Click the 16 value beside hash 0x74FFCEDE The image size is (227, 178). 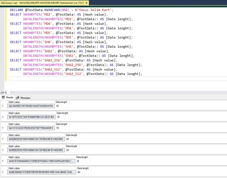(x=63, y=117)
